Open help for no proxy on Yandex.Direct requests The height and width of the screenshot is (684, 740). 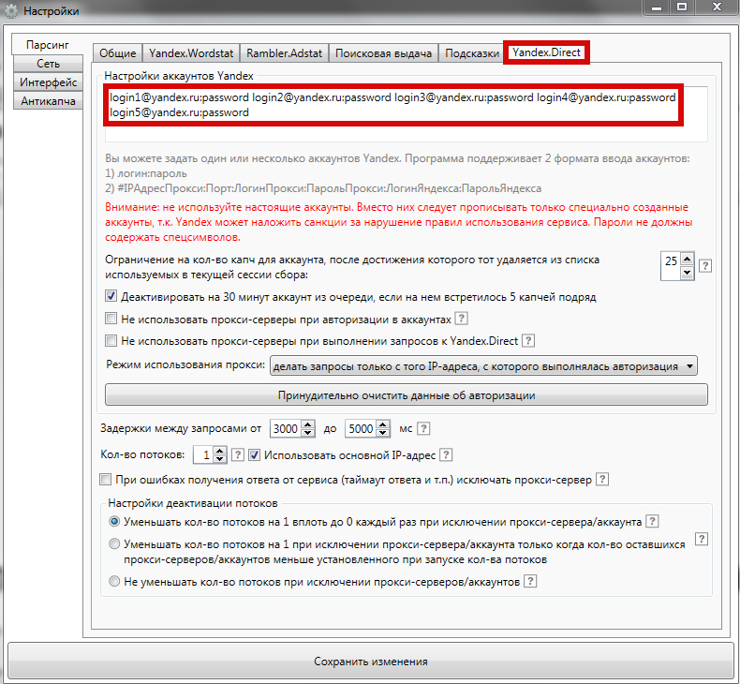tap(528, 340)
